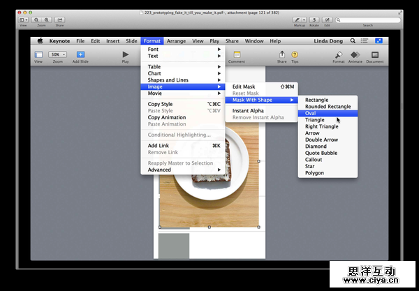The image size is (419, 291).
Task: Open the Document inspector icon
Action: coord(375,54)
